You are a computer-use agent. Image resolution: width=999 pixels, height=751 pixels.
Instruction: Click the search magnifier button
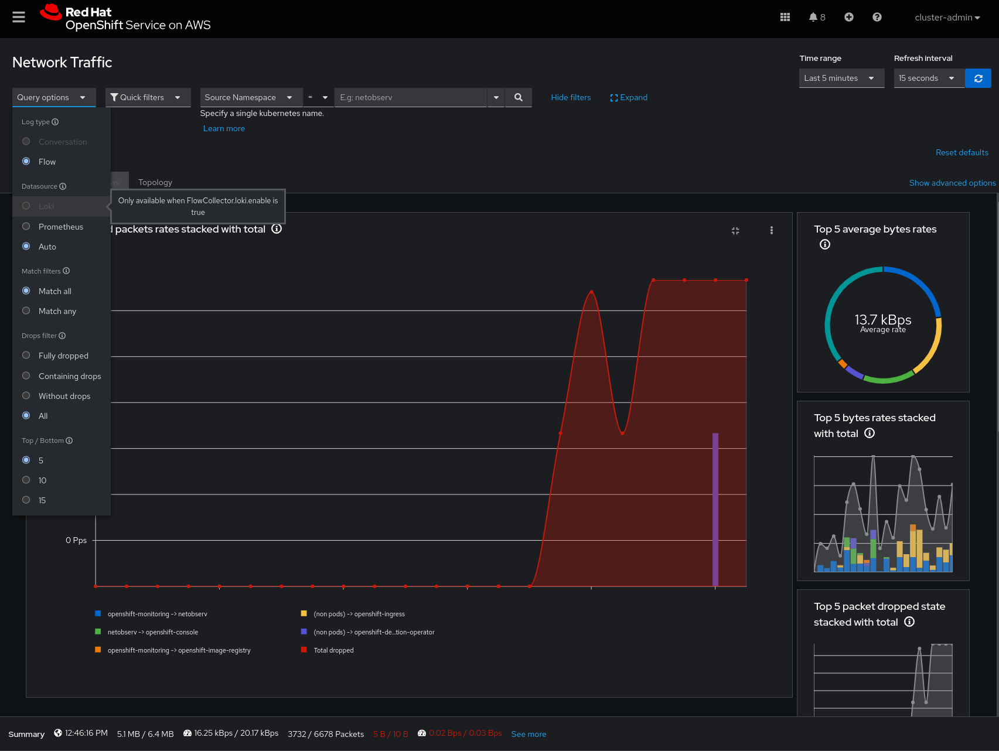(518, 97)
